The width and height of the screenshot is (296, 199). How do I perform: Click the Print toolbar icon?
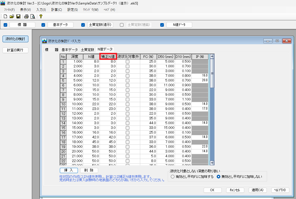(x=26, y=16)
